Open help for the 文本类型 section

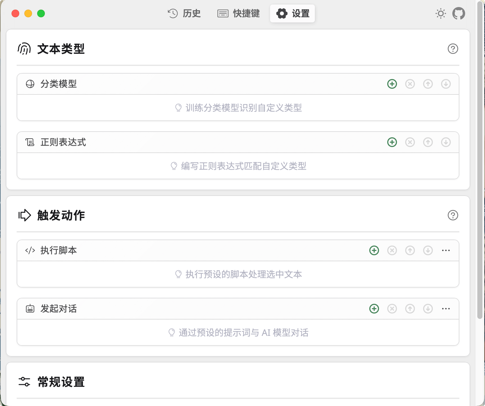click(x=453, y=49)
